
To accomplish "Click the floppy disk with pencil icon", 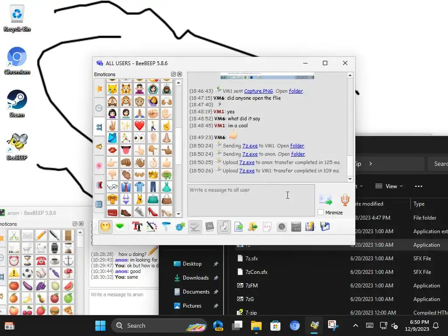I will [310, 227].
